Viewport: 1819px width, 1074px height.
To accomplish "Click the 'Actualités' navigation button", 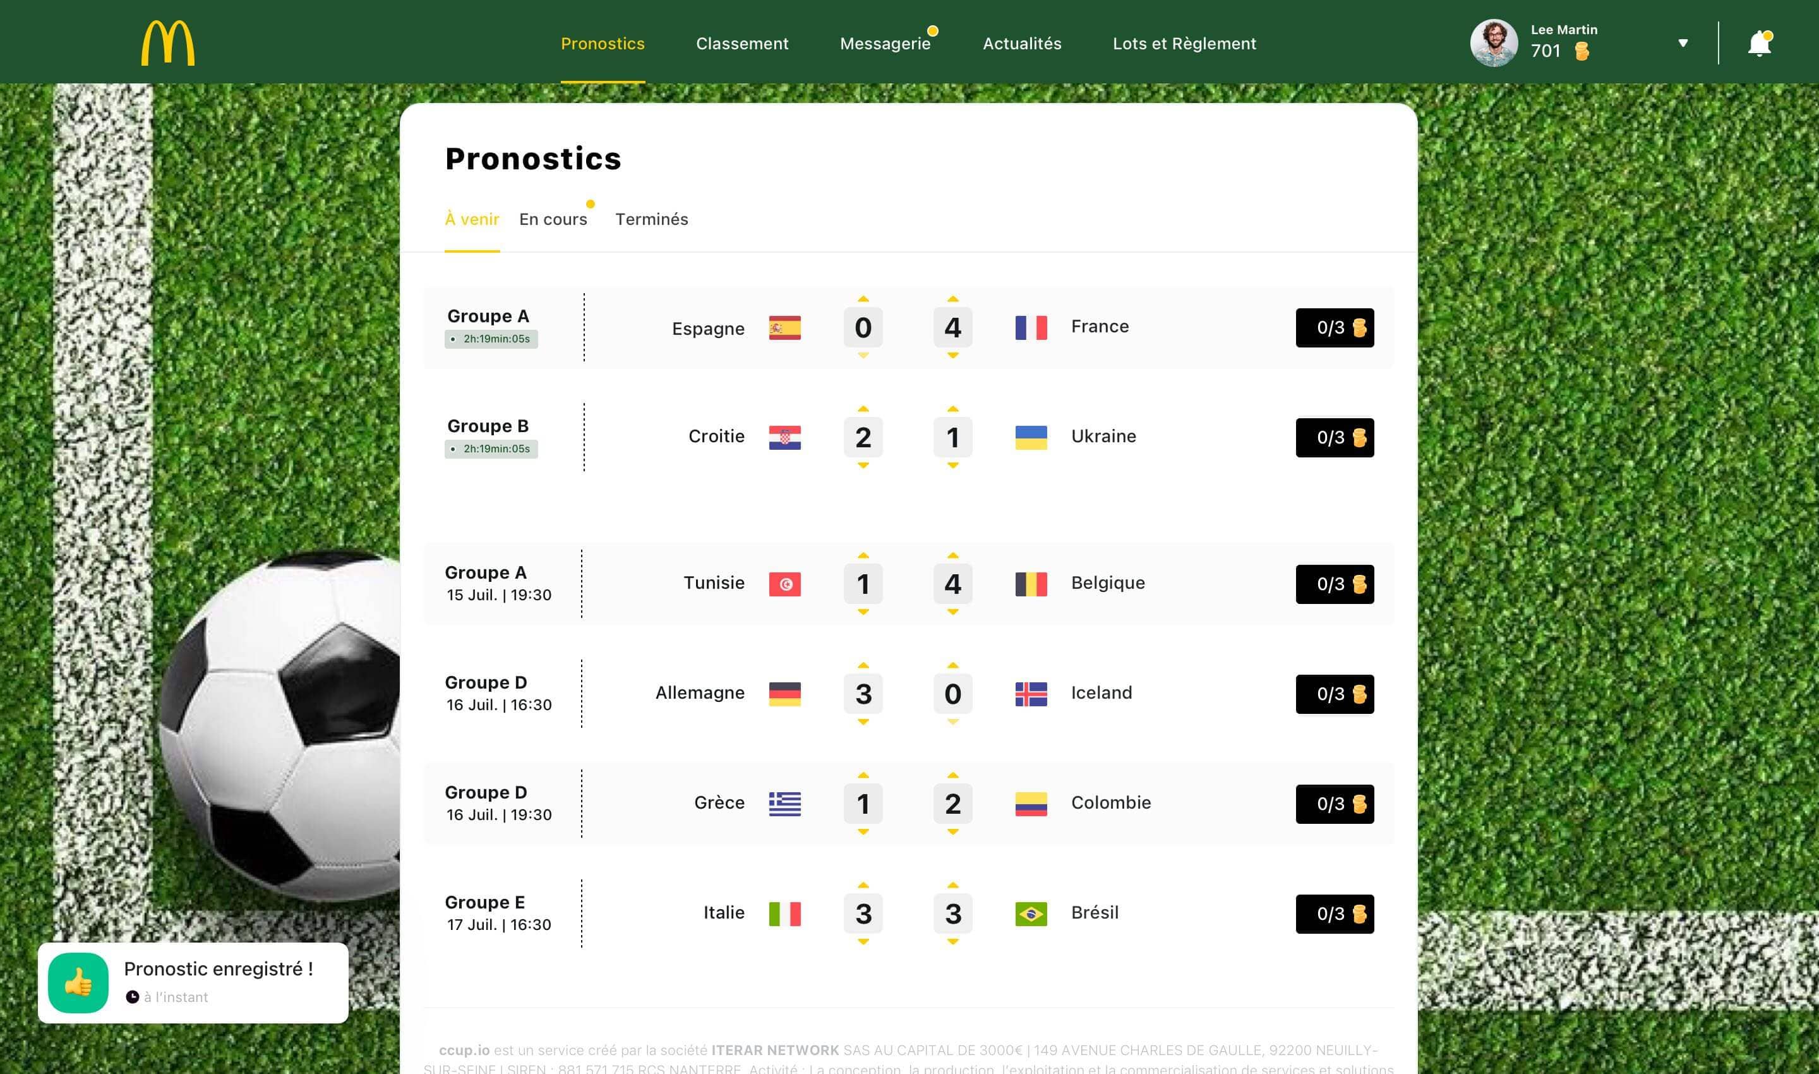I will [x=1023, y=42].
